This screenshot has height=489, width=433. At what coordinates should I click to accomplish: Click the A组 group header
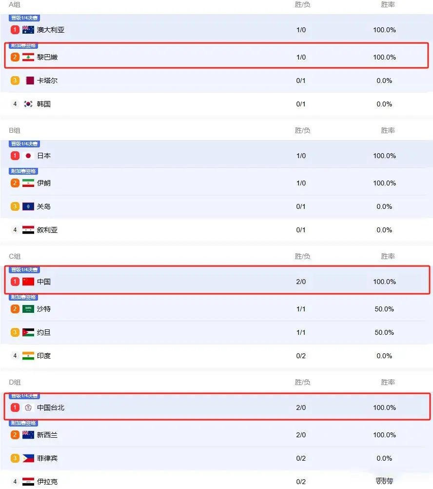(x=15, y=4)
